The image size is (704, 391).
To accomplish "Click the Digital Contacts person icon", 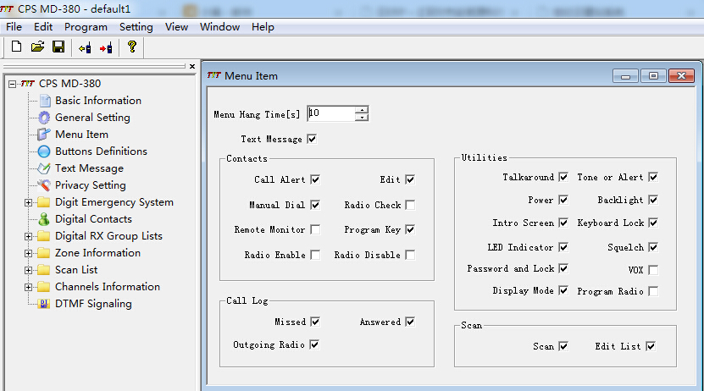I will tap(43, 219).
